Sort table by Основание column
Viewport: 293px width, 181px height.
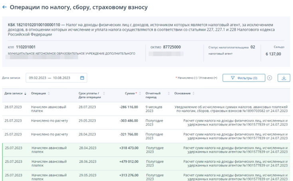click(x=194, y=93)
